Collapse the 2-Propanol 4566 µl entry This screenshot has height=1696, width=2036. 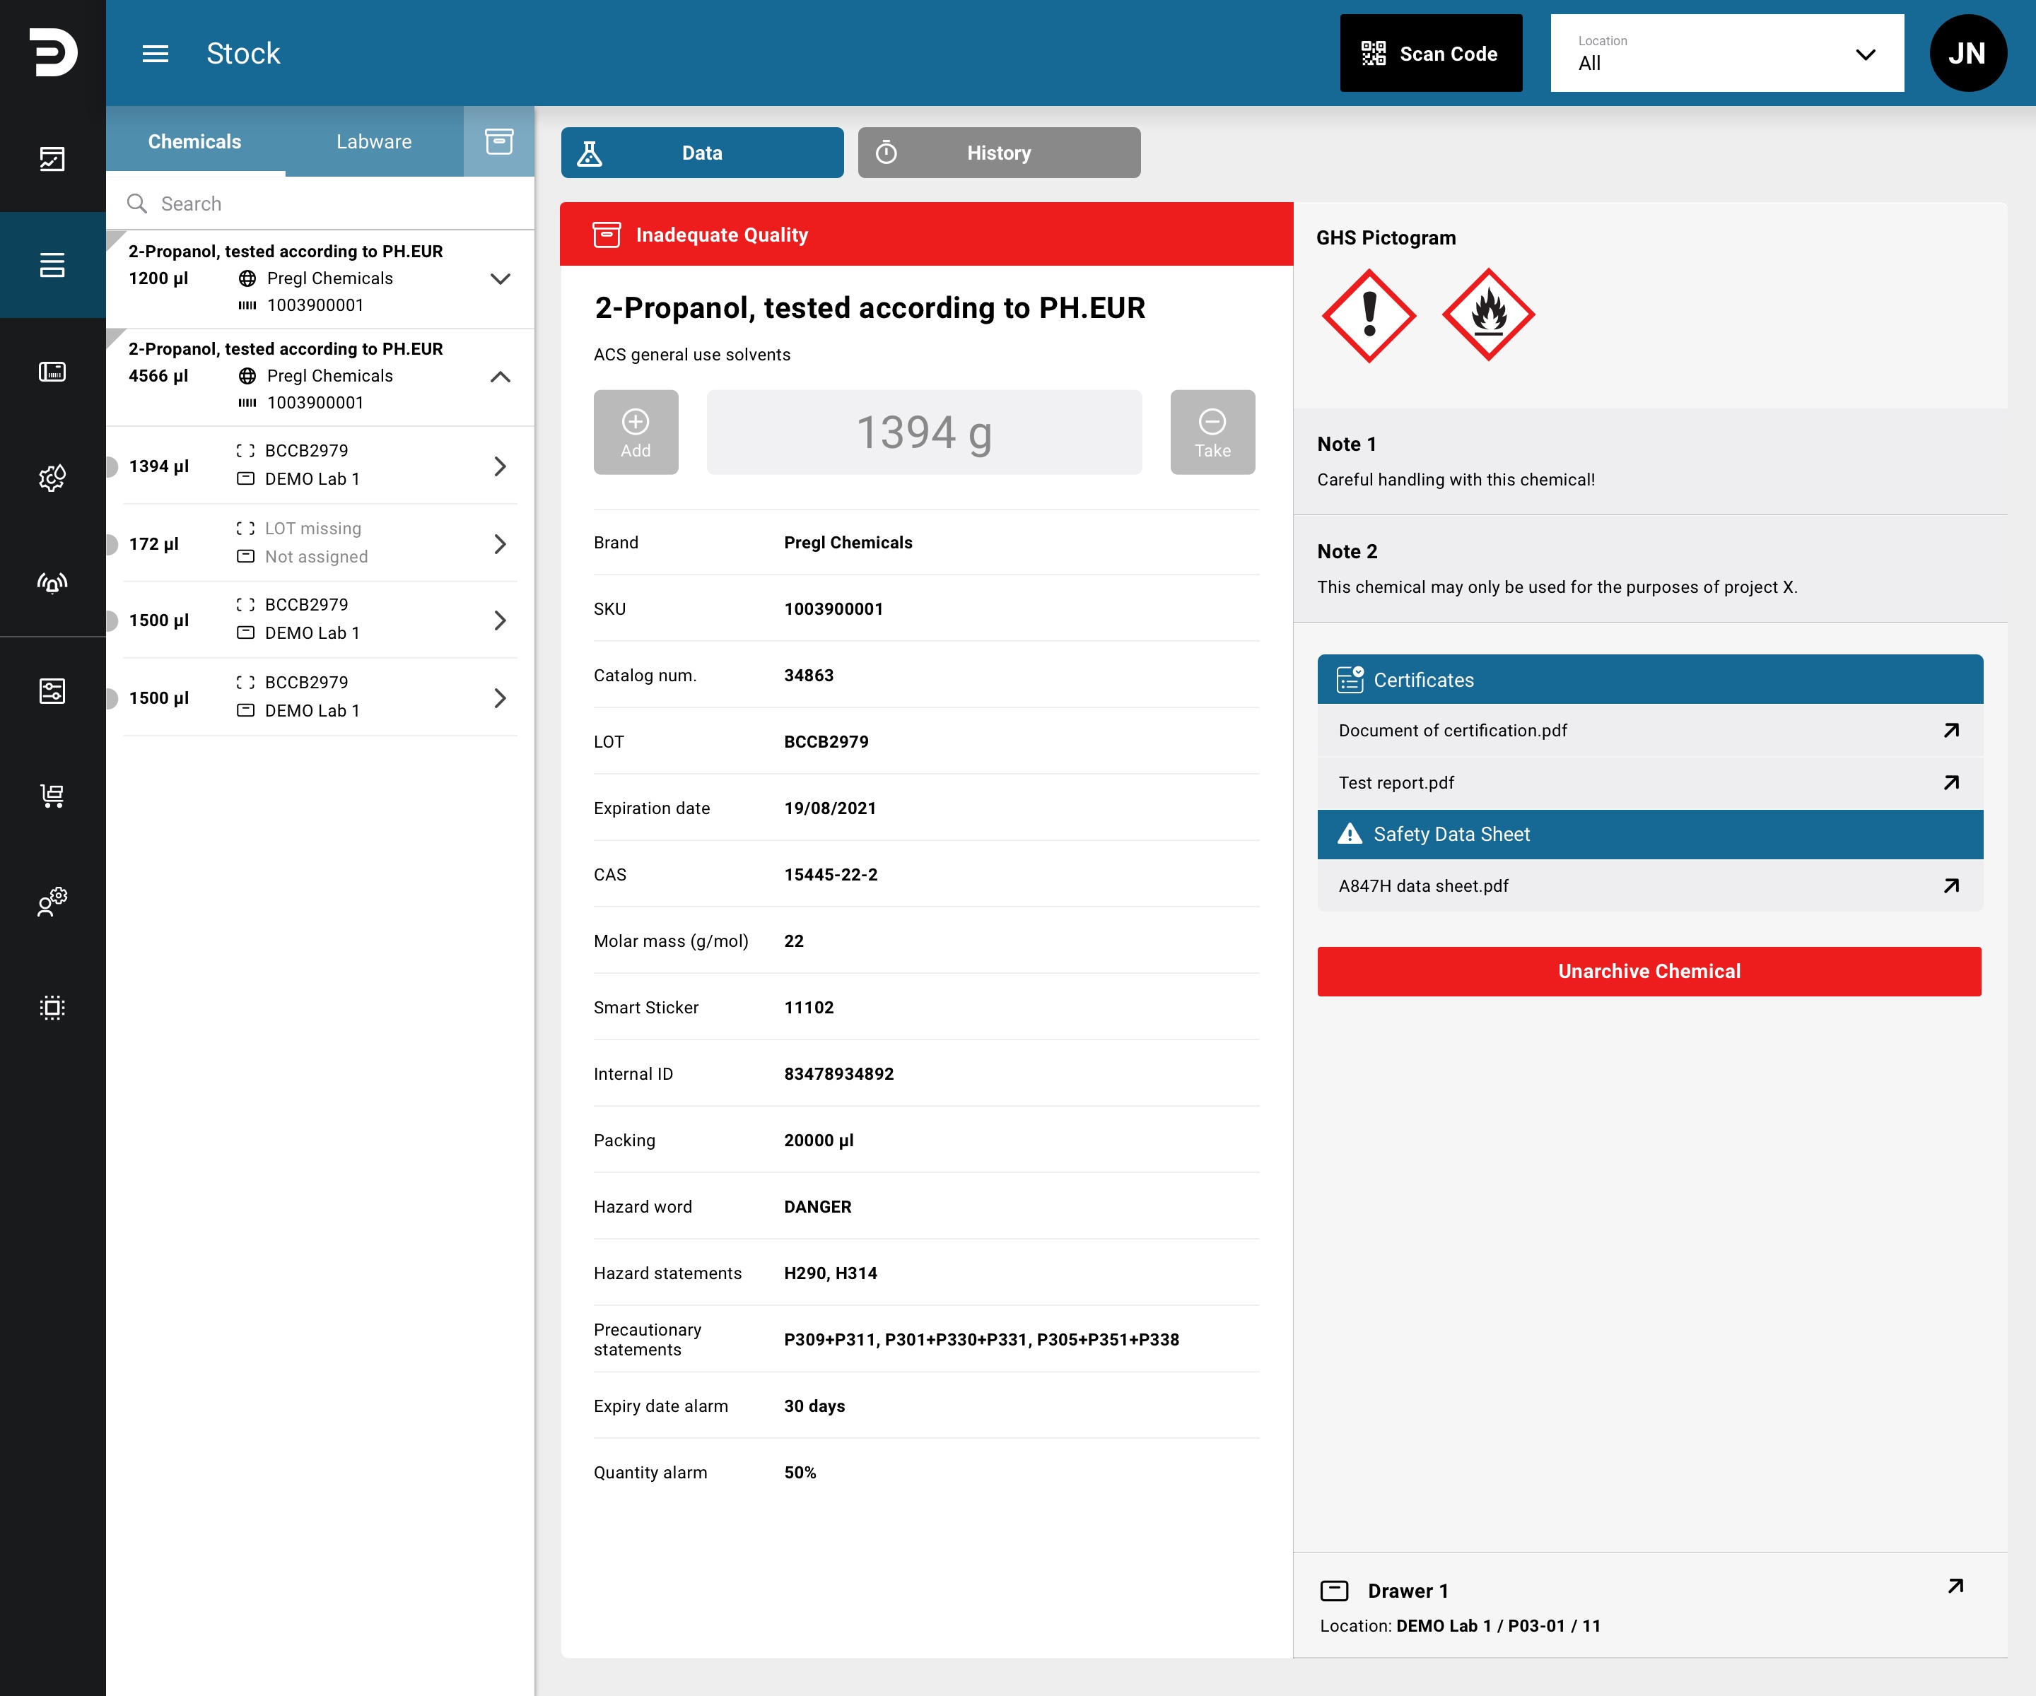click(501, 376)
